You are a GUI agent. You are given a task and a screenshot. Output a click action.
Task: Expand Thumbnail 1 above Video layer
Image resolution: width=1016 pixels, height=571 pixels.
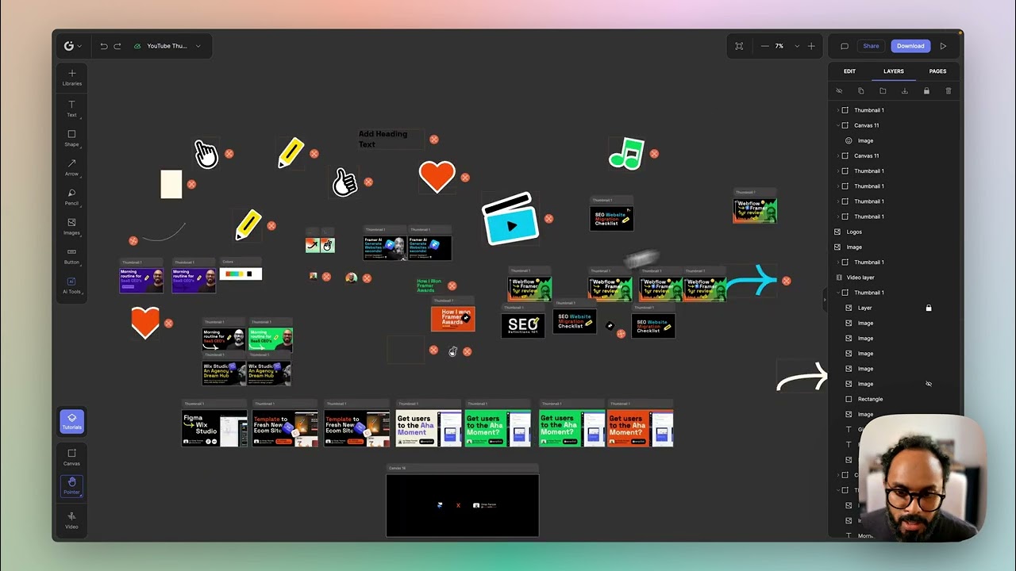pos(837,263)
